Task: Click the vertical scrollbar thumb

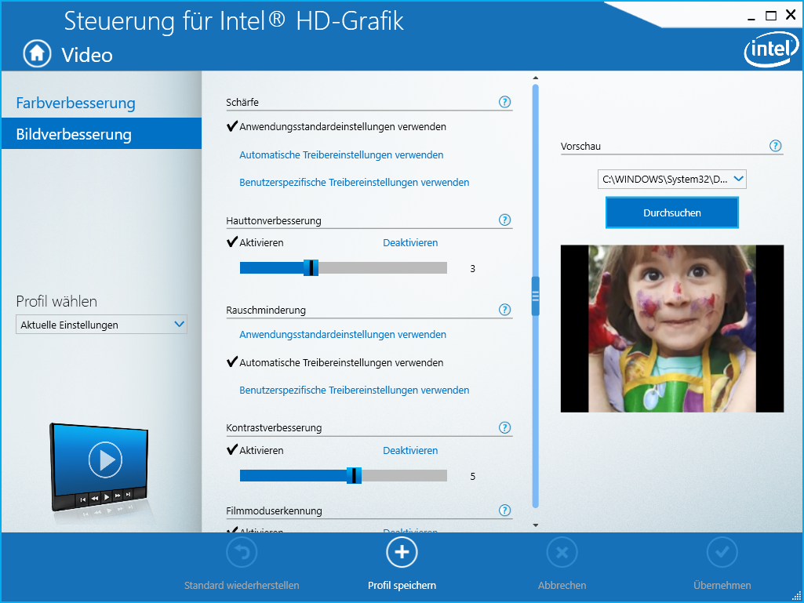Action: pyautogui.click(x=535, y=296)
